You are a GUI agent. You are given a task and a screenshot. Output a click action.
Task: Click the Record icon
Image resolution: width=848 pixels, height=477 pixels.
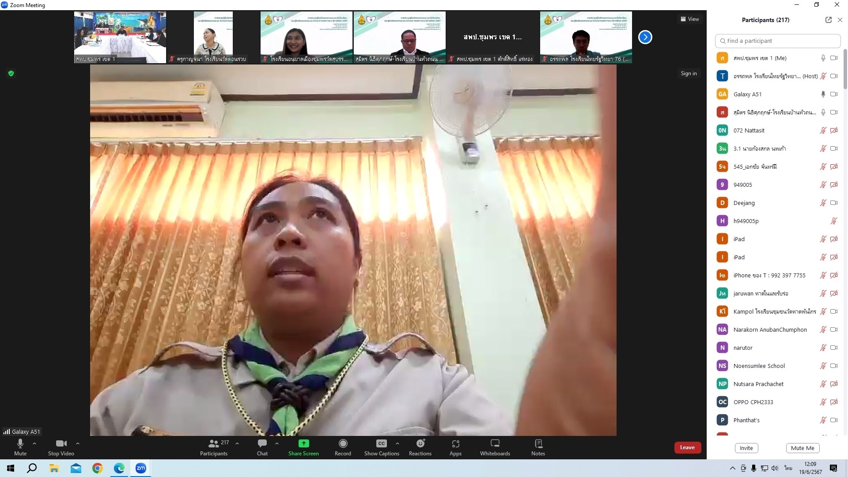pos(343,444)
